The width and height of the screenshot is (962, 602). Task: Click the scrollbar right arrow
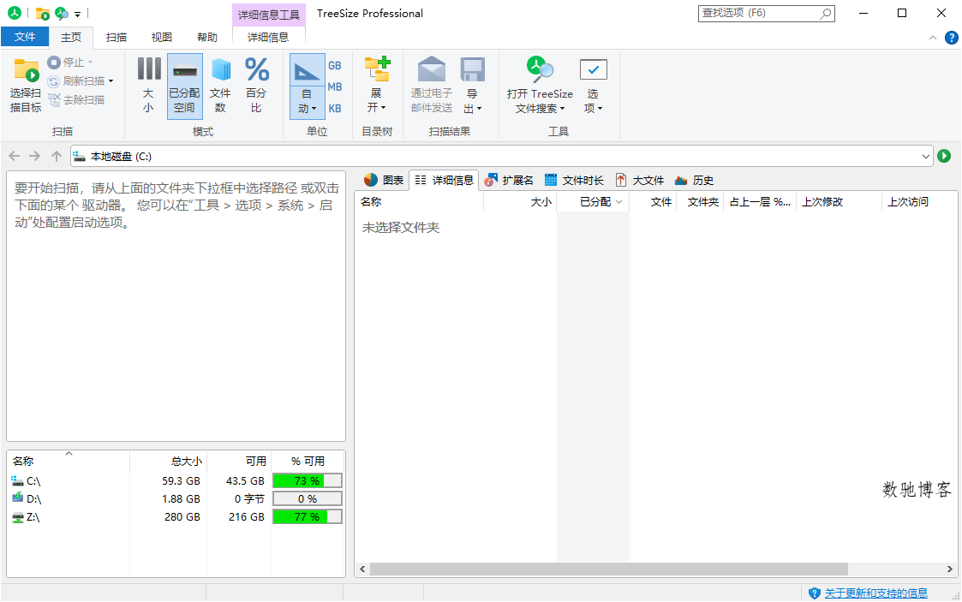(x=950, y=569)
